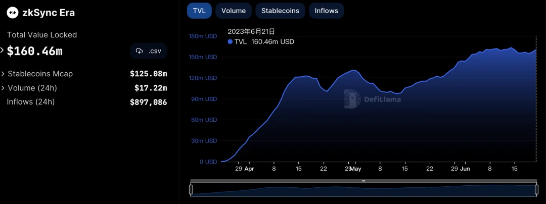Click the Total Value Locked label
This screenshot has width=546, height=204.
click(42, 35)
